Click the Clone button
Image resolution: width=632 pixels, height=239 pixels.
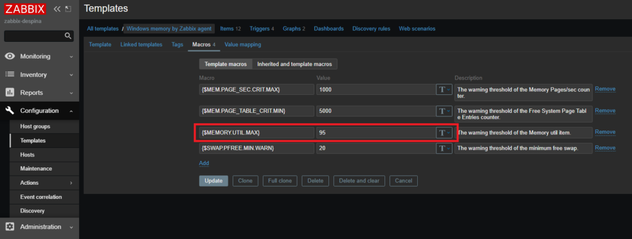pos(245,180)
